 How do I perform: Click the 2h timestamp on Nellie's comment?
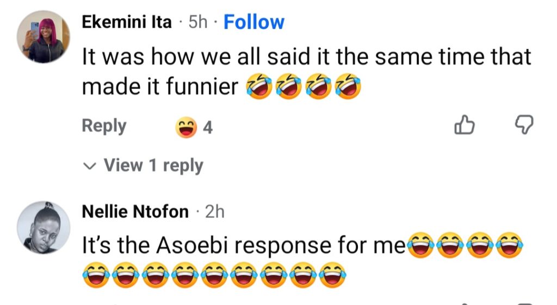tap(215, 211)
